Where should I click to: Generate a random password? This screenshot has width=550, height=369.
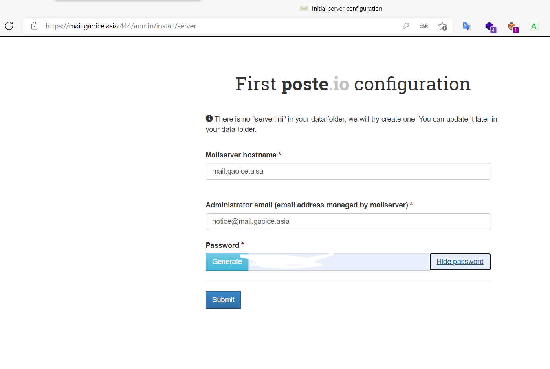(x=227, y=262)
